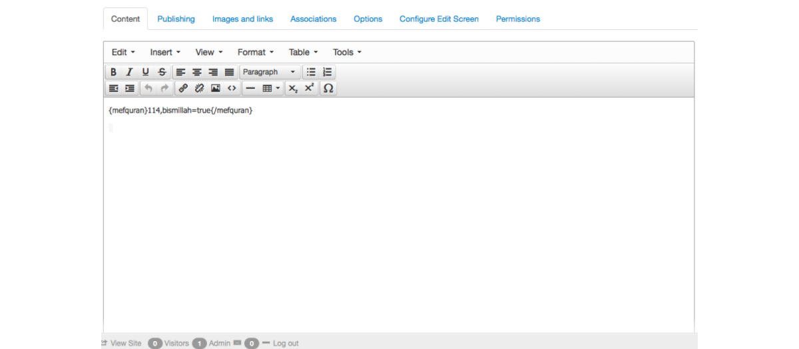Open the Paragraph format dropdown
Viewport: 799px width, 349px height.
269,72
